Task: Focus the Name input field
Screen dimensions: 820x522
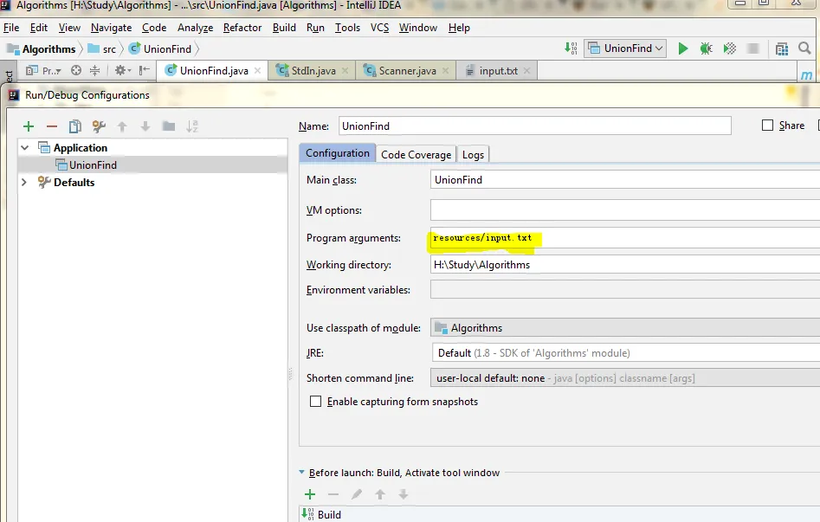Action: (534, 126)
